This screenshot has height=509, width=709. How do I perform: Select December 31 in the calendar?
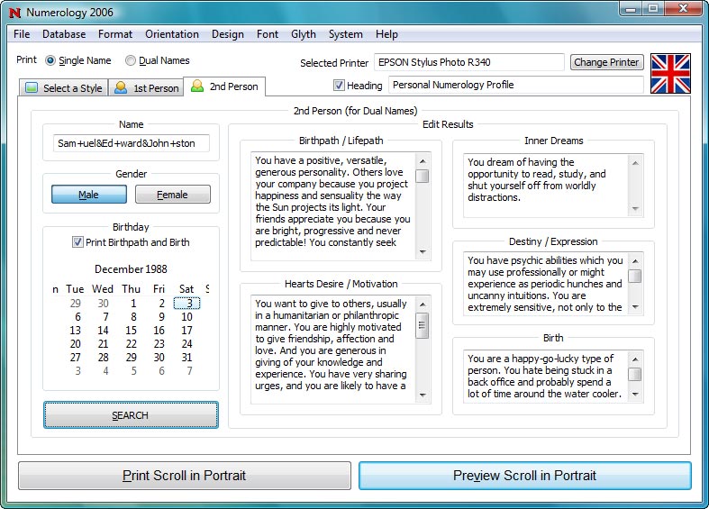coord(186,358)
